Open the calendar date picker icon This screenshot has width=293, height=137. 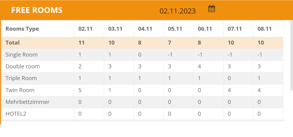point(212,9)
